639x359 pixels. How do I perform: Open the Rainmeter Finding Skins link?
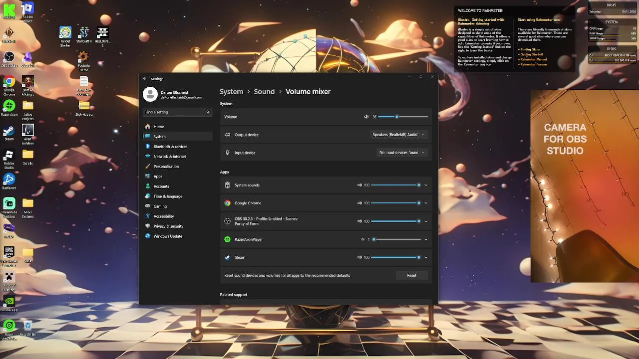(529, 49)
